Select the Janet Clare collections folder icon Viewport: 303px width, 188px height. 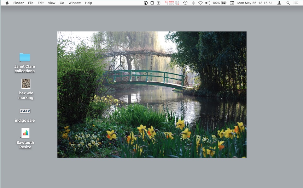25,57
